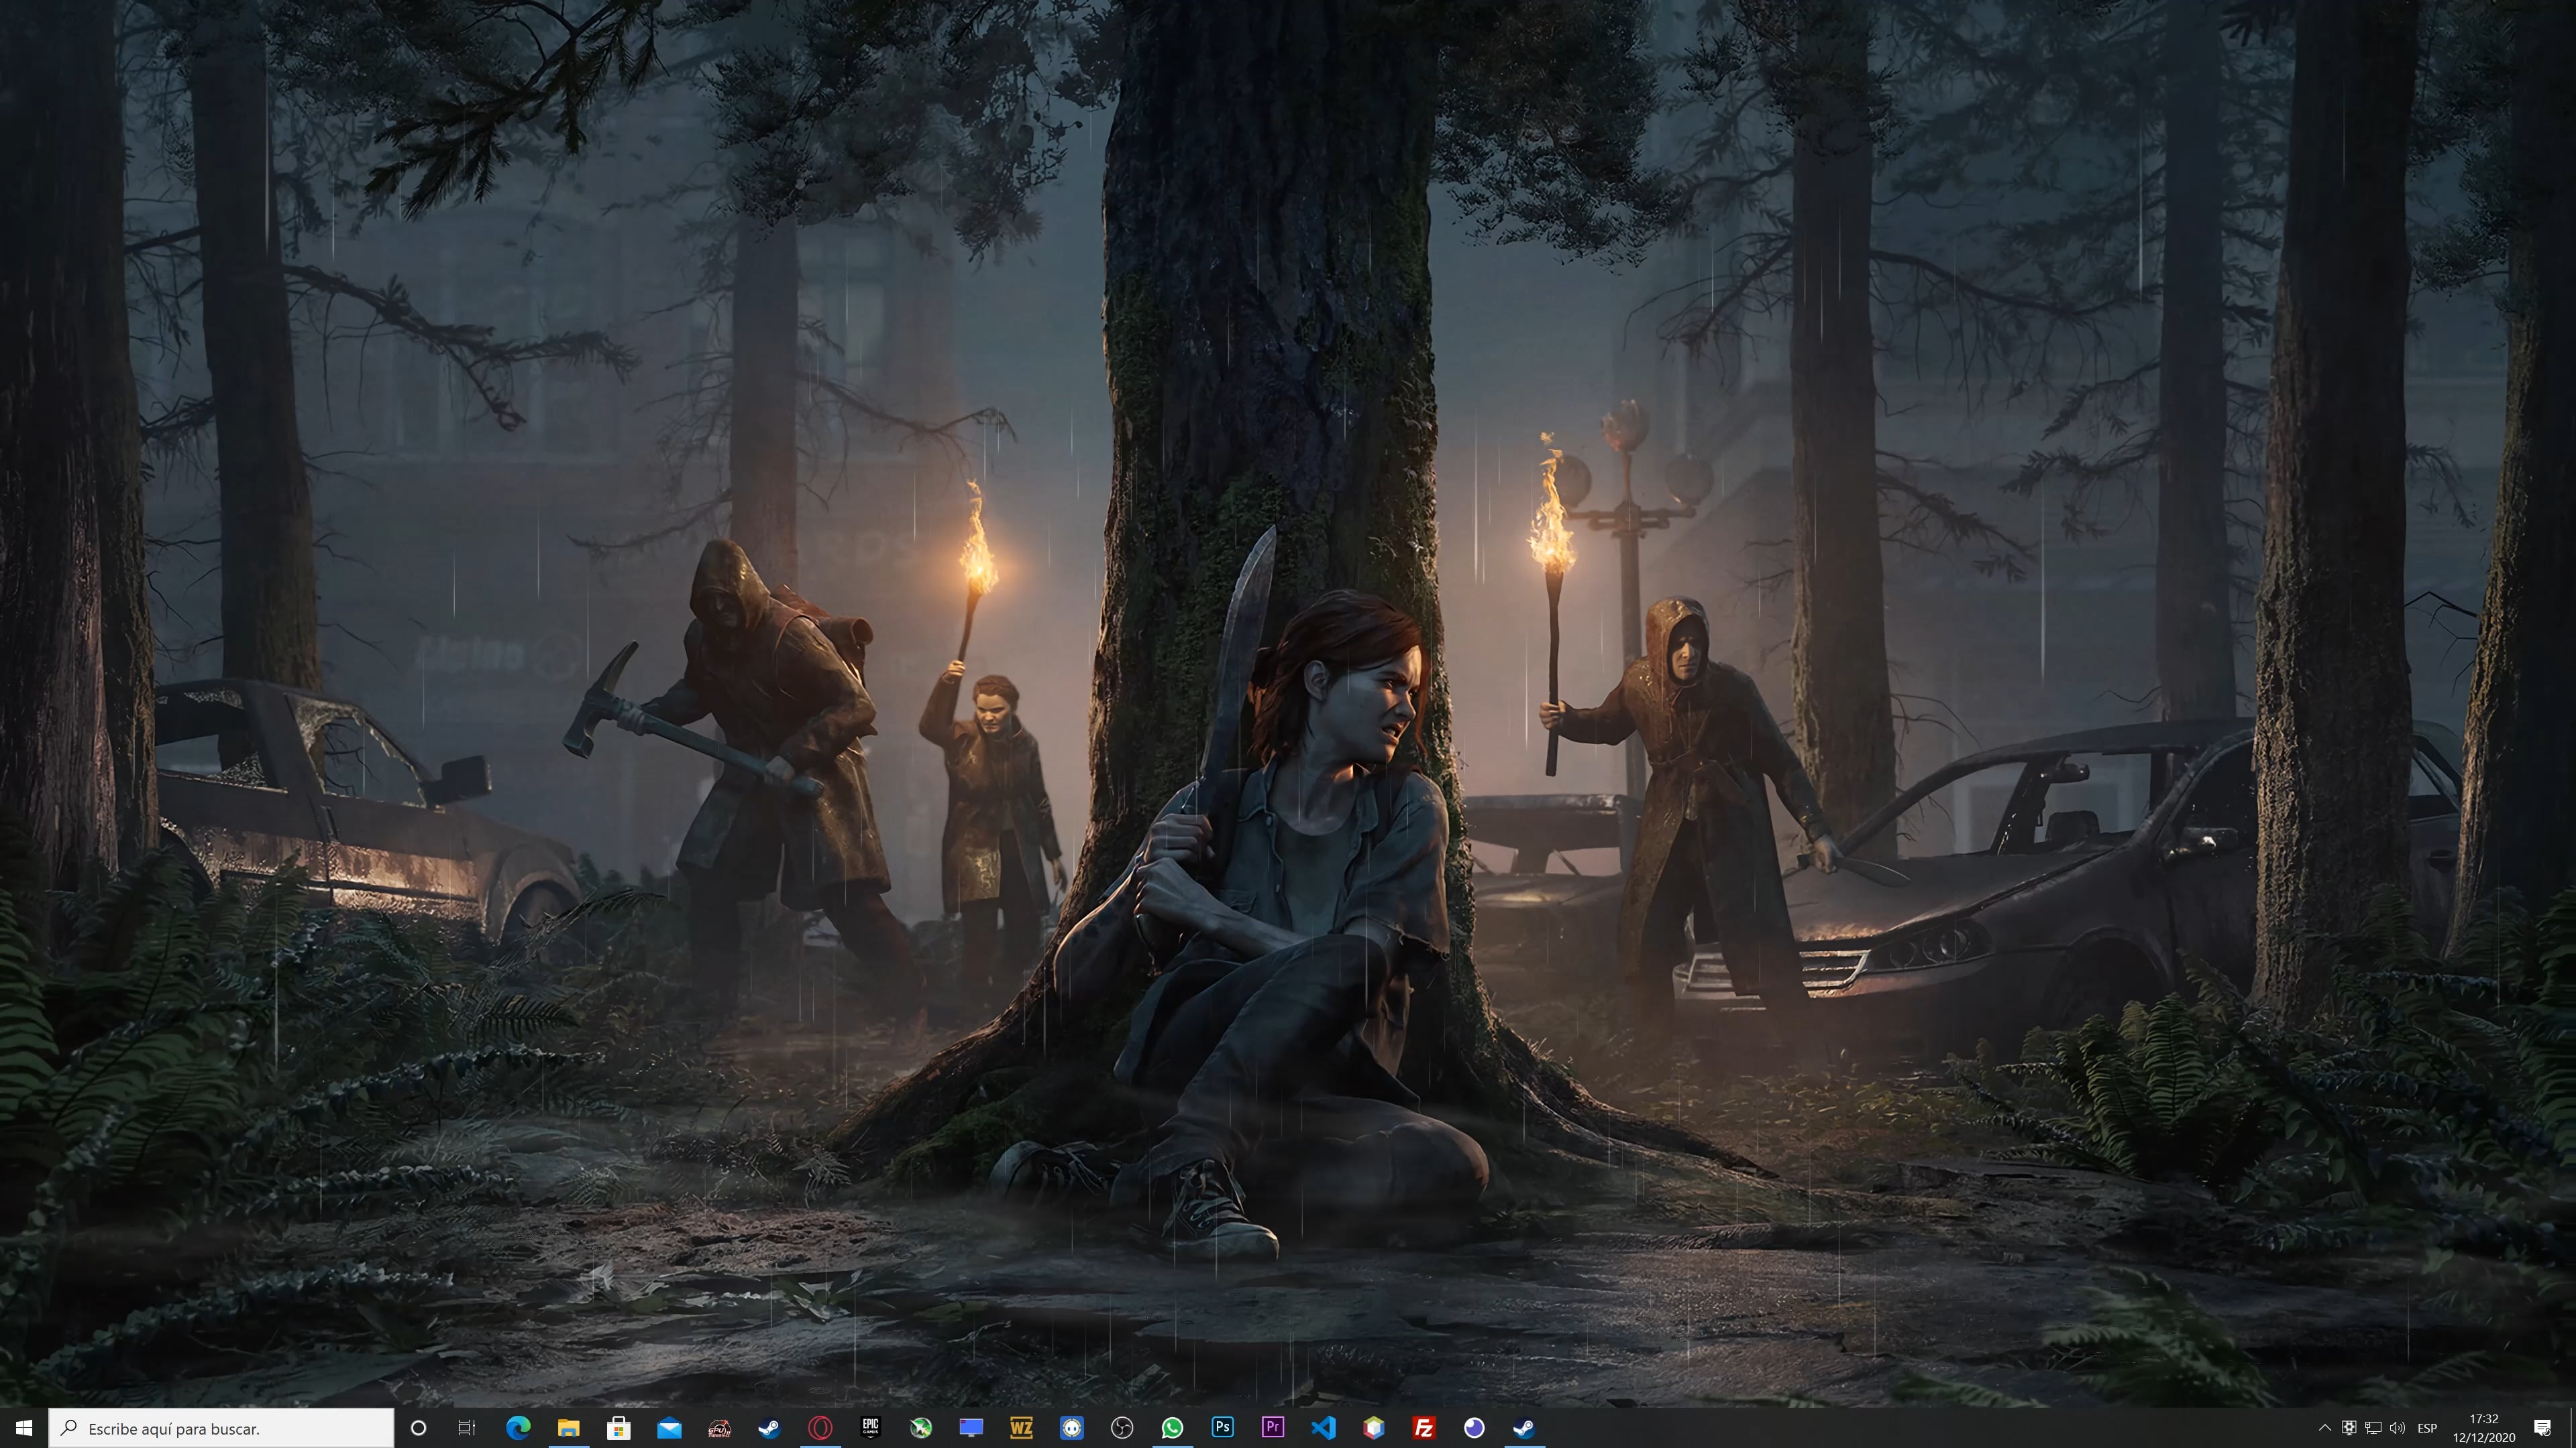The width and height of the screenshot is (2576, 1448).
Task: Expand the hidden system tray icons
Action: click(2326, 1427)
